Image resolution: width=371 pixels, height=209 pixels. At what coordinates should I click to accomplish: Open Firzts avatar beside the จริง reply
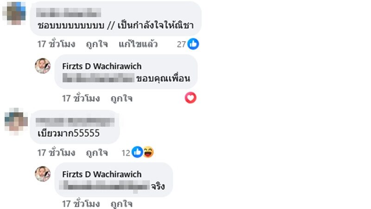(43, 174)
